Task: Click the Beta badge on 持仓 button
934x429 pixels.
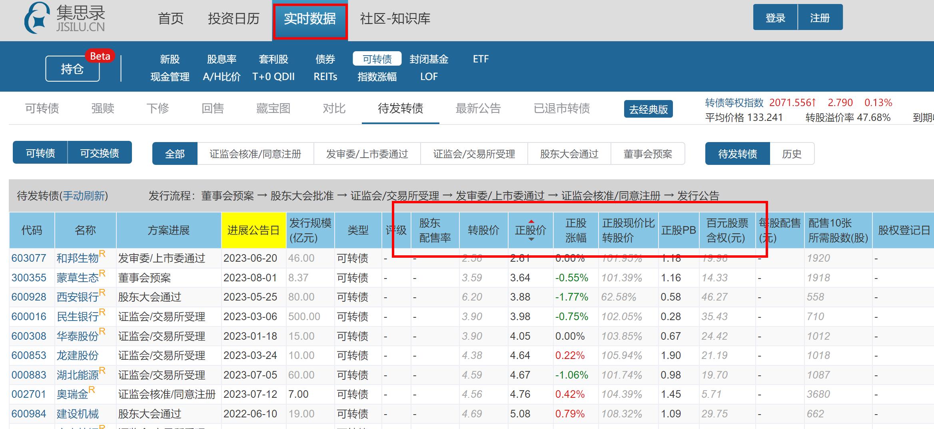Action: [100, 56]
